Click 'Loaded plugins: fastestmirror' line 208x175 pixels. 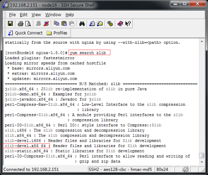[x=40, y=58]
